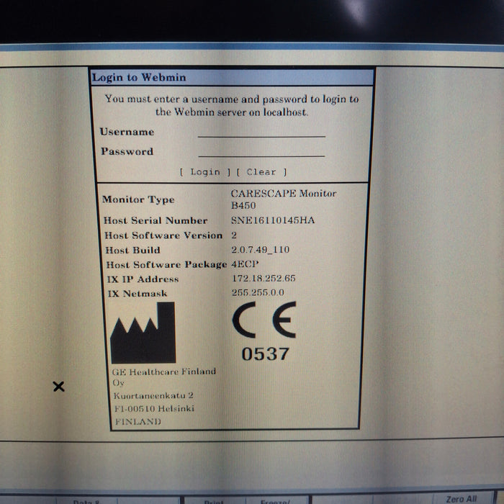Click the netmask value 255.255.0.0
This screenshot has height=504, width=504.
tap(258, 293)
